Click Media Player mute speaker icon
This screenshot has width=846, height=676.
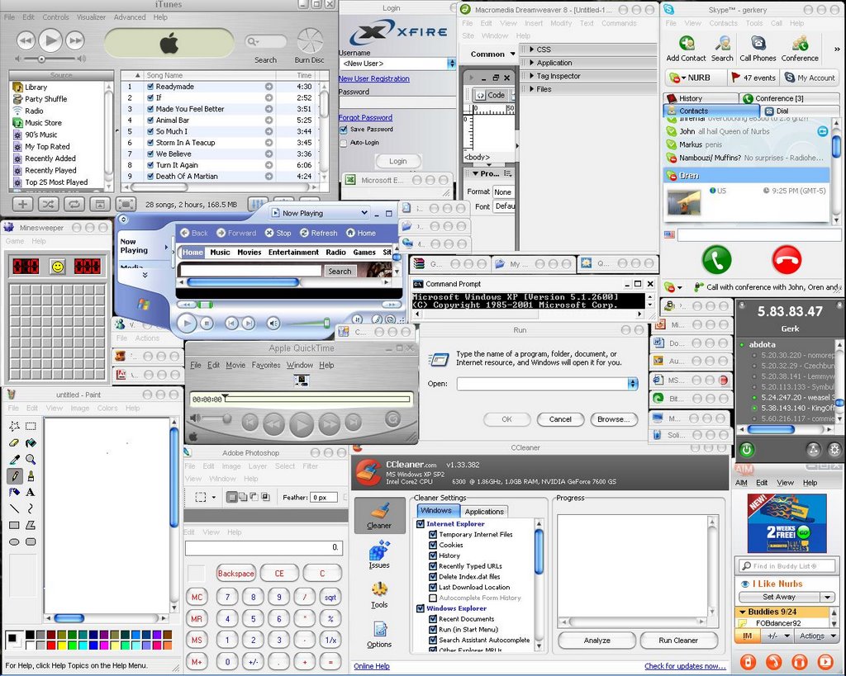click(273, 323)
